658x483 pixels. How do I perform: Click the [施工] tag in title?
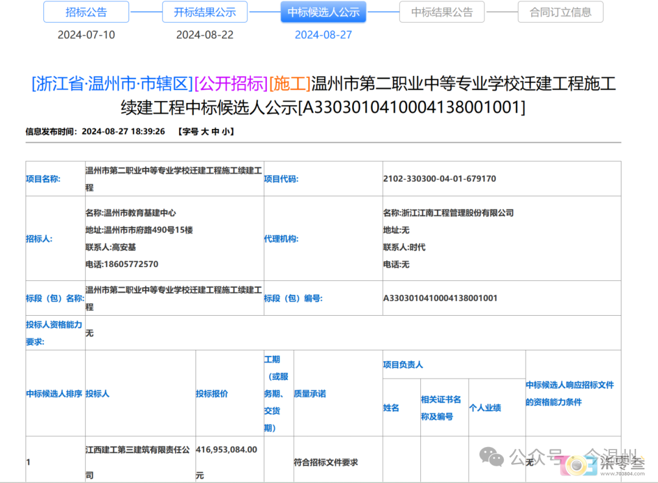pos(289,84)
